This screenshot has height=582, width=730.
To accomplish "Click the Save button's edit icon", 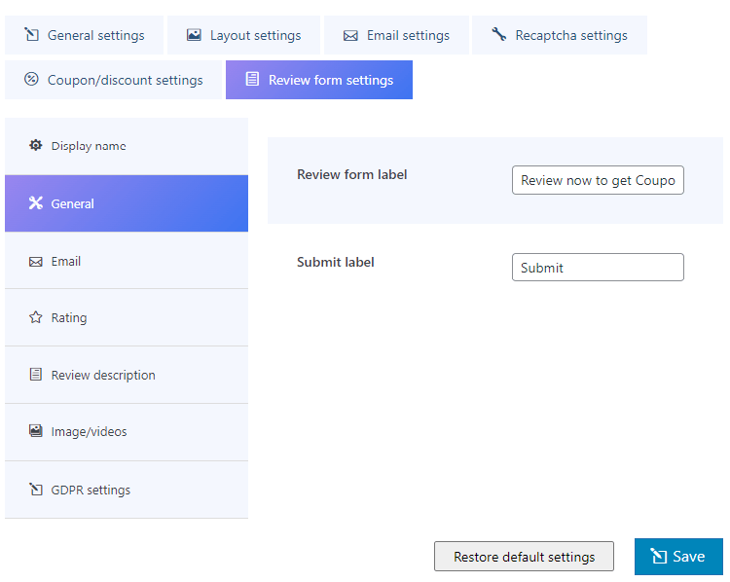I will pos(659,556).
